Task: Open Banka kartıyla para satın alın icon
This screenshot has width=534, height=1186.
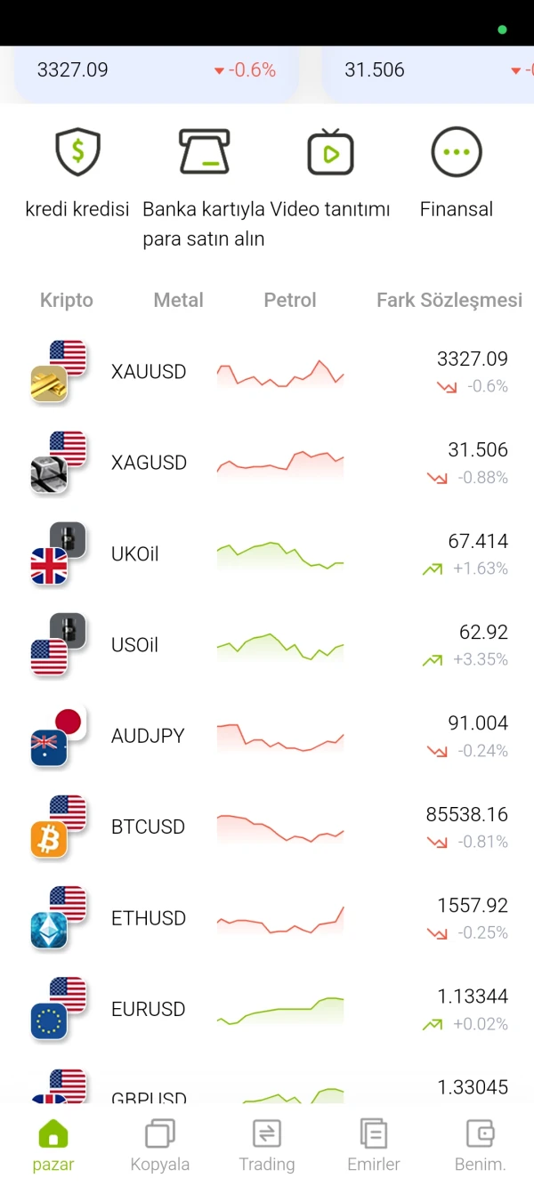Action: [204, 152]
